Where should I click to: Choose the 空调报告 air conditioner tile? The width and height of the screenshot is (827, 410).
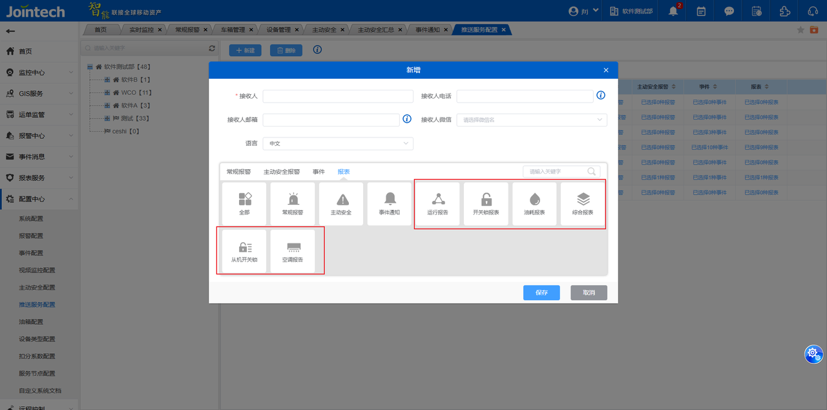[x=293, y=251]
